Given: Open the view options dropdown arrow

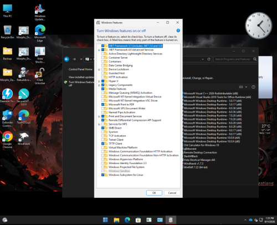Looking at the screenshot, I should coord(246,87).
